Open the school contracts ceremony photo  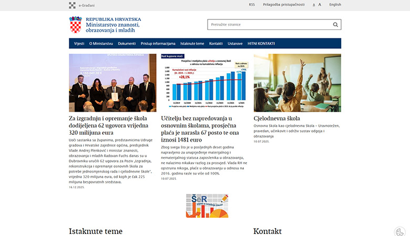[112, 83]
